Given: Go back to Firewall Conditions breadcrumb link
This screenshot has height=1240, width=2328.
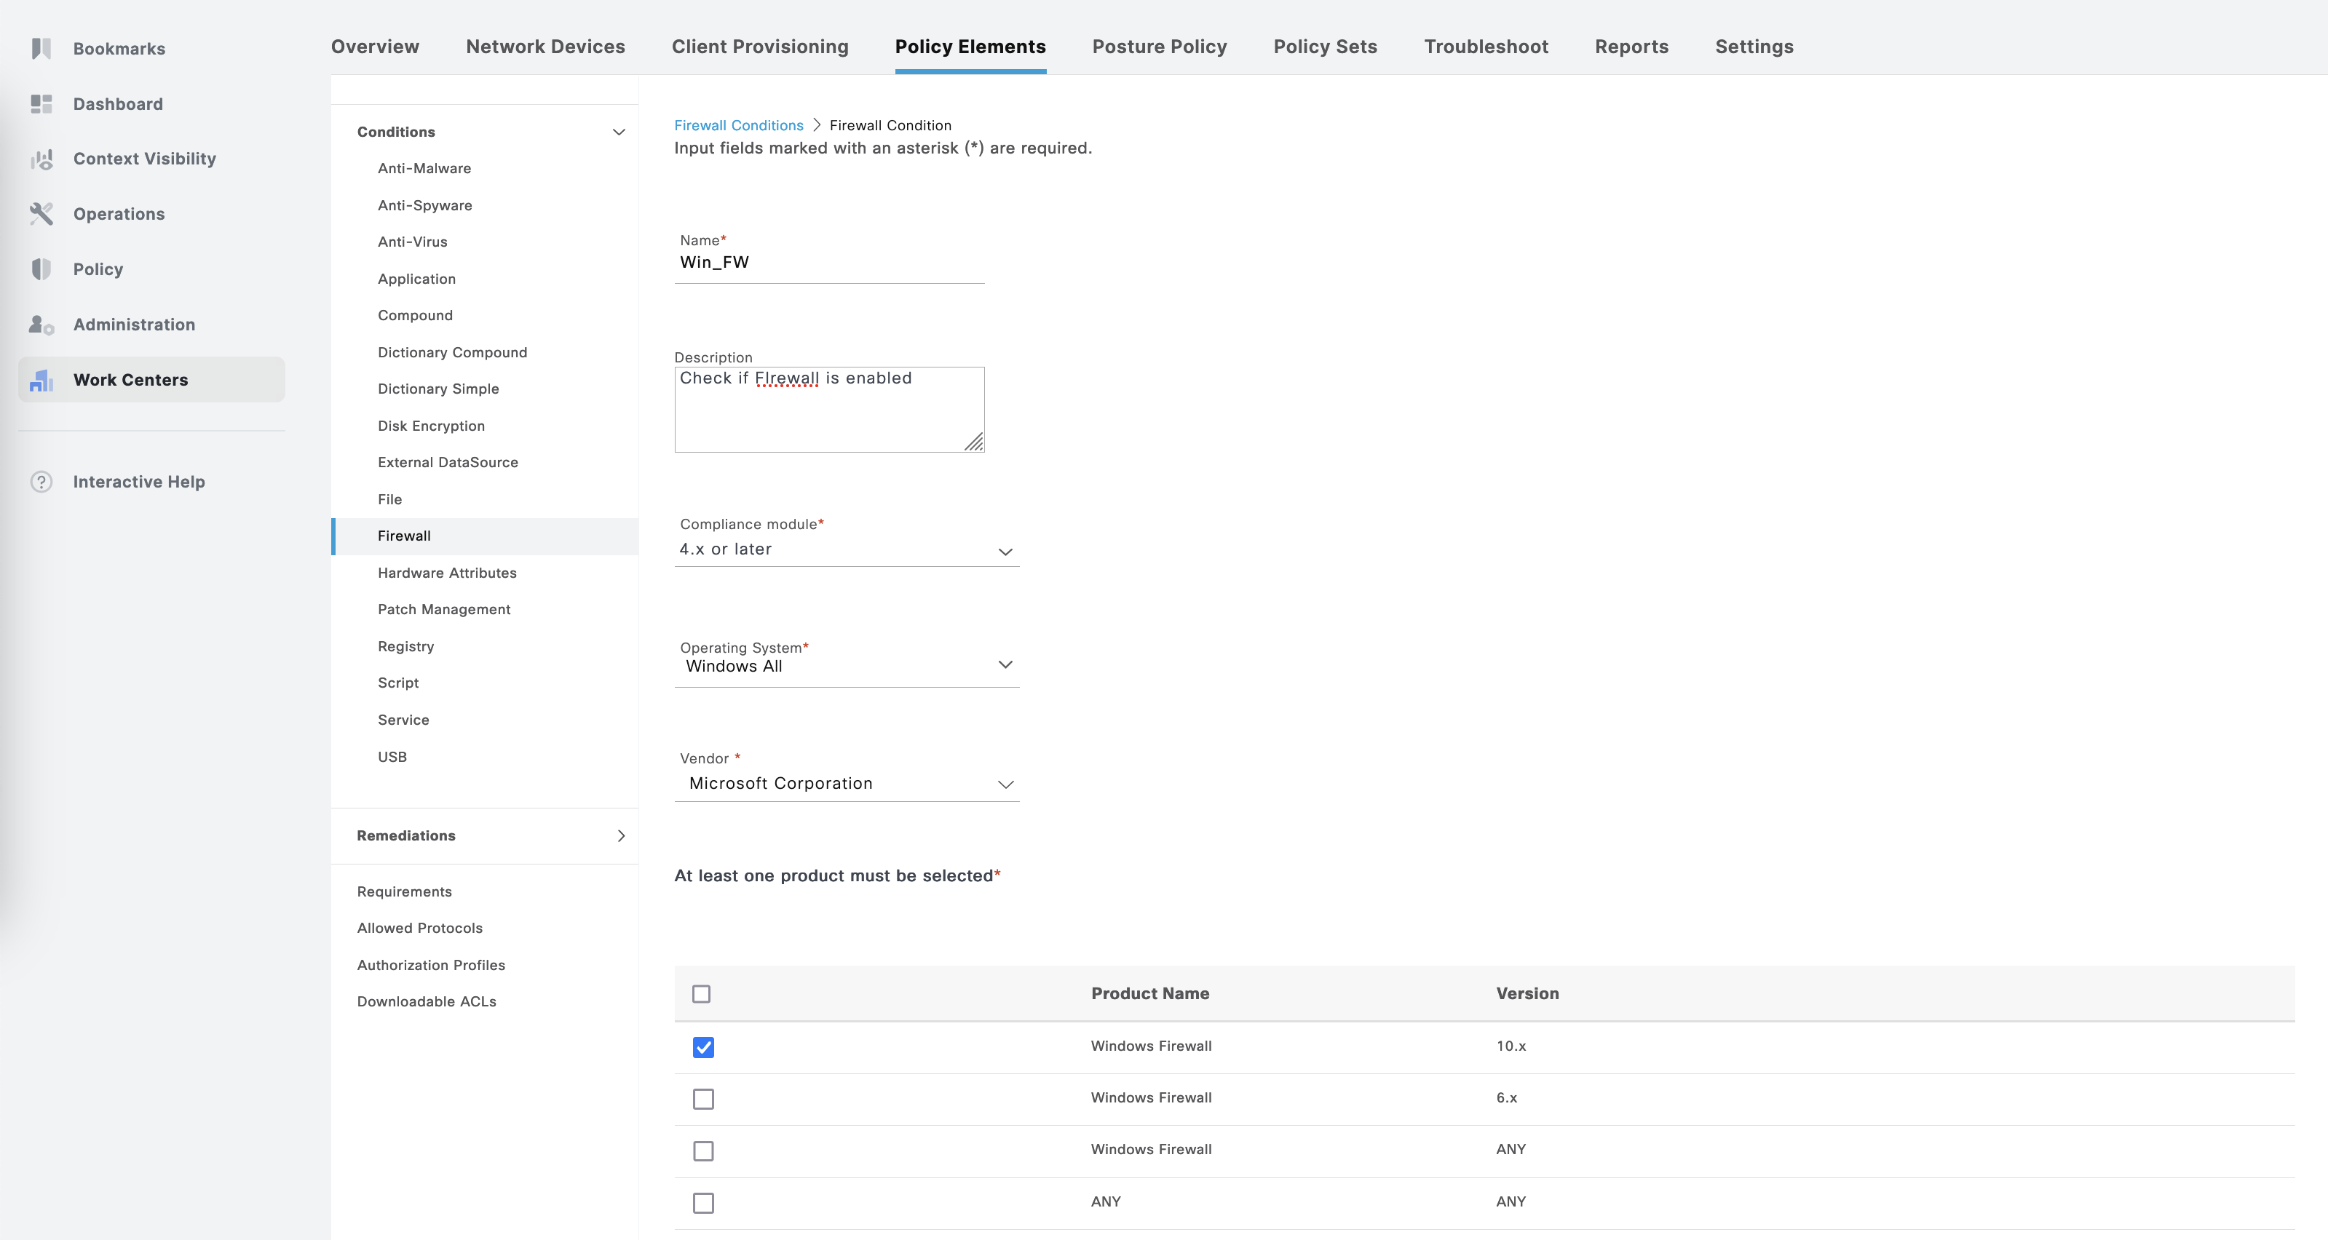Looking at the screenshot, I should 738,126.
